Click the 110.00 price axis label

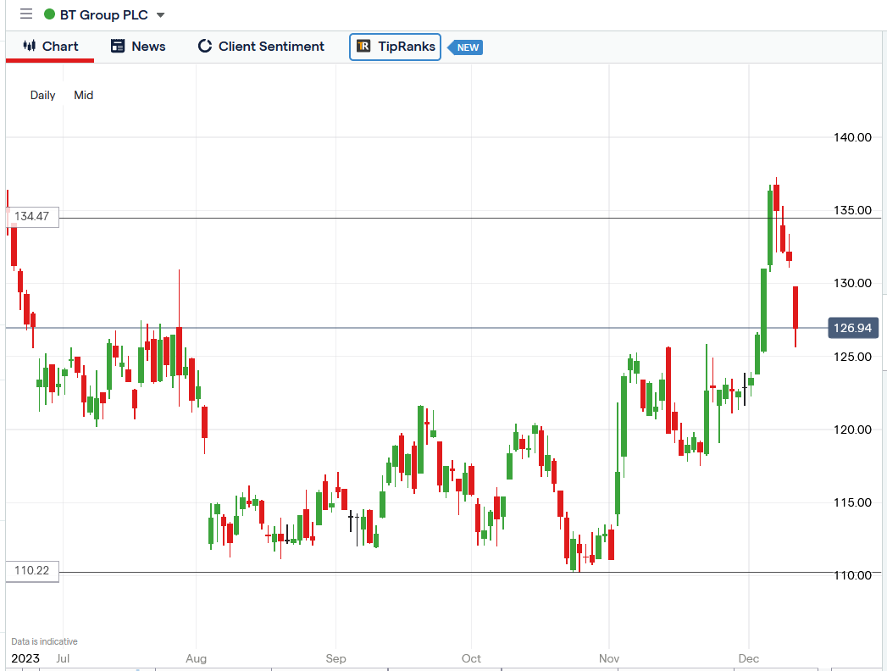[x=852, y=576]
